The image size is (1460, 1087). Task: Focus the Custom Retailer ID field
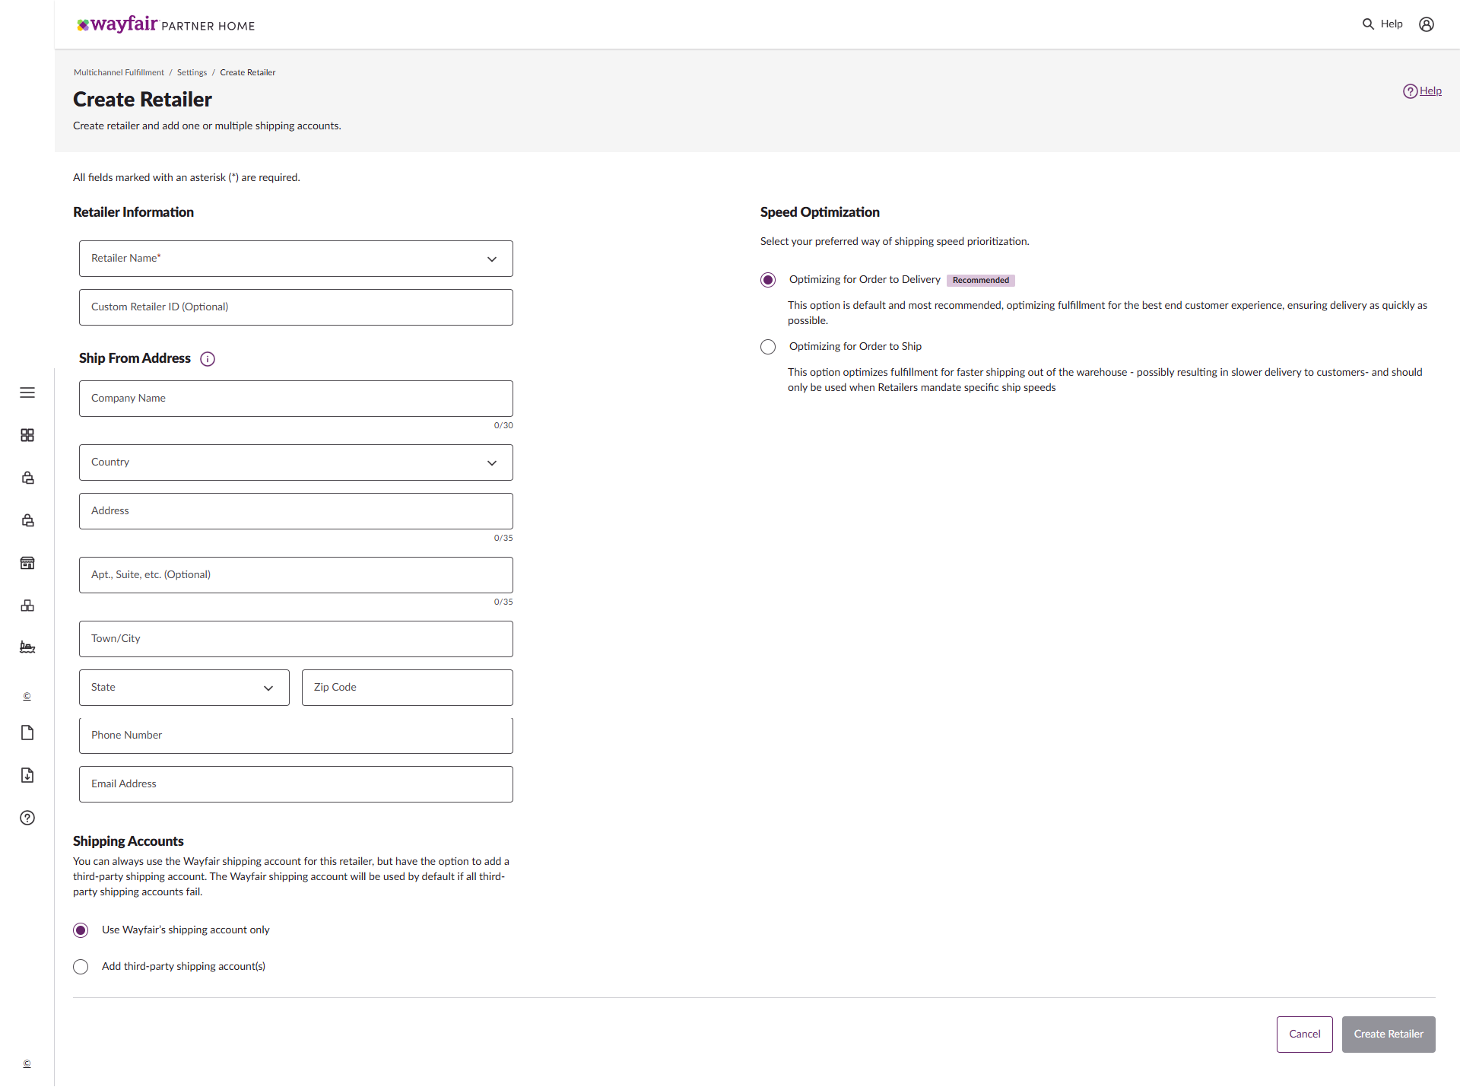point(296,307)
